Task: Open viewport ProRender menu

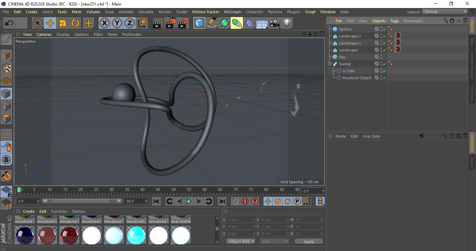Action: pyautogui.click(x=132, y=34)
